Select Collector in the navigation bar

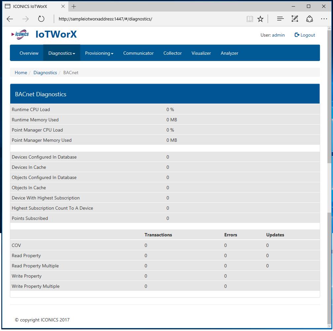(173, 53)
